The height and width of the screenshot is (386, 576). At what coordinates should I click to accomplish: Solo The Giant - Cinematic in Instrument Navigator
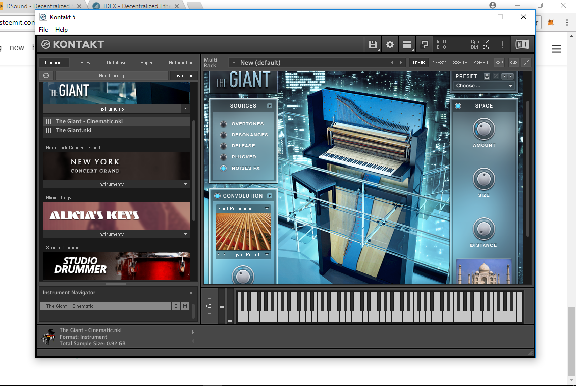[175, 306]
